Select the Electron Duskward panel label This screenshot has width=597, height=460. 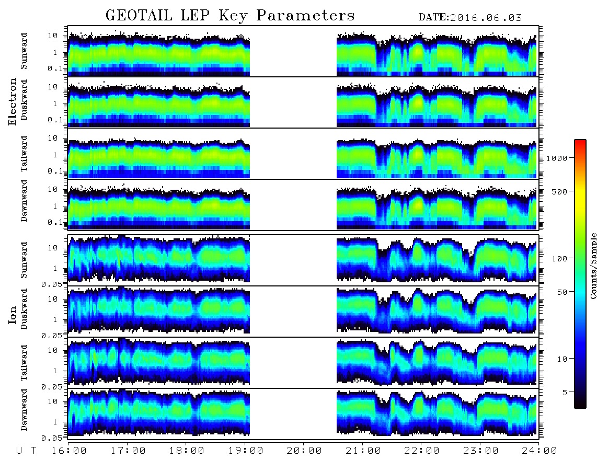(24, 100)
